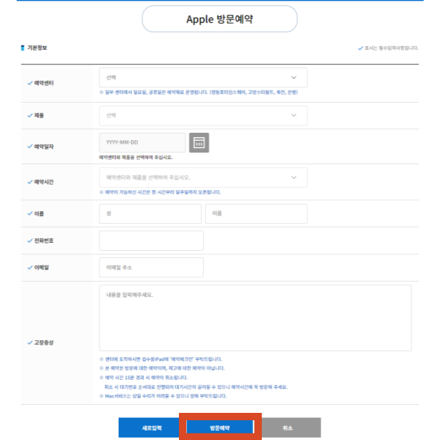Click the Mac서비스 same-day repair note
This screenshot has width=440, height=440.
[x=163, y=396]
